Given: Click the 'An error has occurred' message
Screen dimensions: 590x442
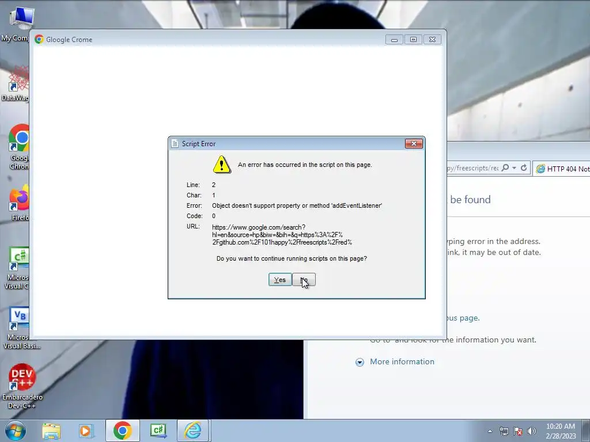Looking at the screenshot, I should tap(305, 165).
